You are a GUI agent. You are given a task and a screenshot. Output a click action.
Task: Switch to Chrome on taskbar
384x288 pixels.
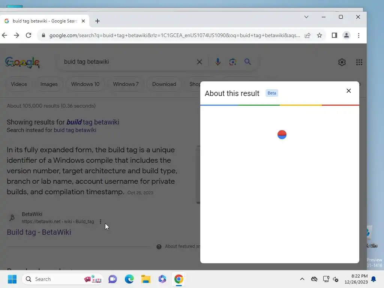point(179,279)
